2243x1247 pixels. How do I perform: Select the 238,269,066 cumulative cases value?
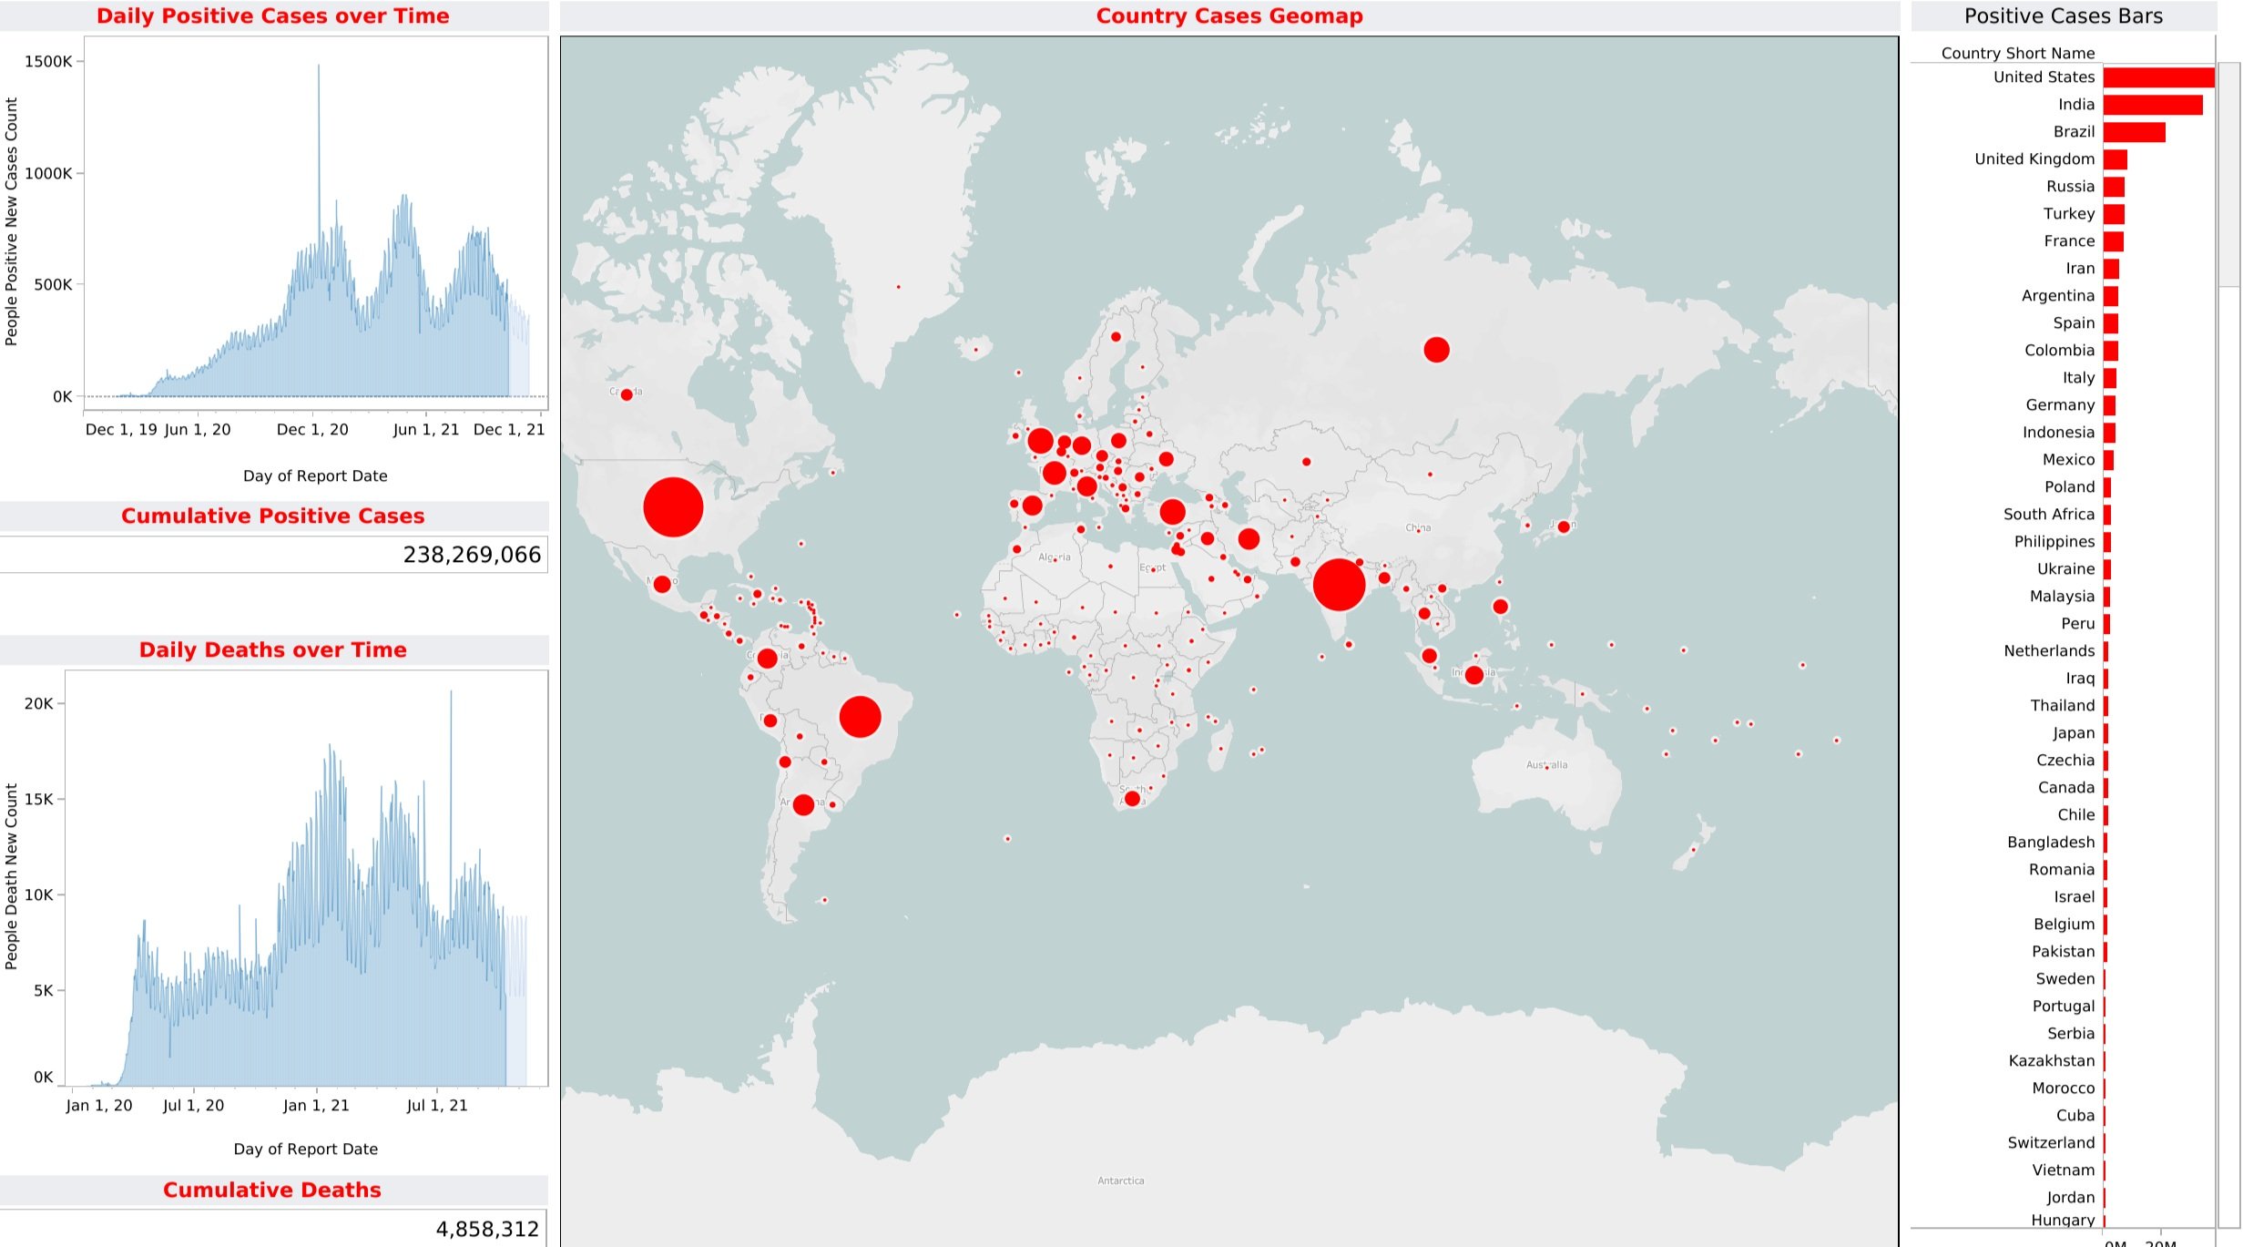click(472, 555)
